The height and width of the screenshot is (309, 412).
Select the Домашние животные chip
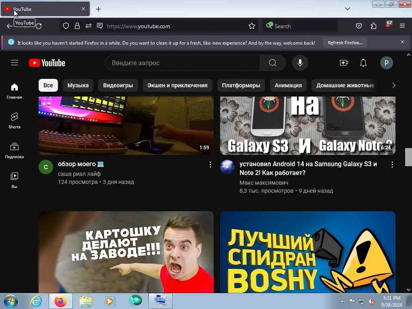pyautogui.click(x=345, y=85)
